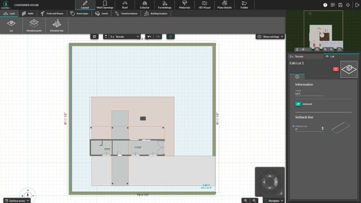Screen dimensions: 361x203
Task: Open the HD Visual step
Action: pyautogui.click(x=204, y=5)
